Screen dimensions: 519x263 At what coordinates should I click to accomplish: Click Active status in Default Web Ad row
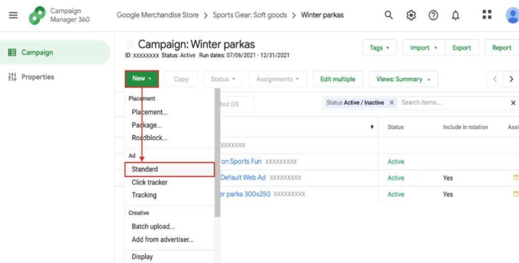(396, 178)
